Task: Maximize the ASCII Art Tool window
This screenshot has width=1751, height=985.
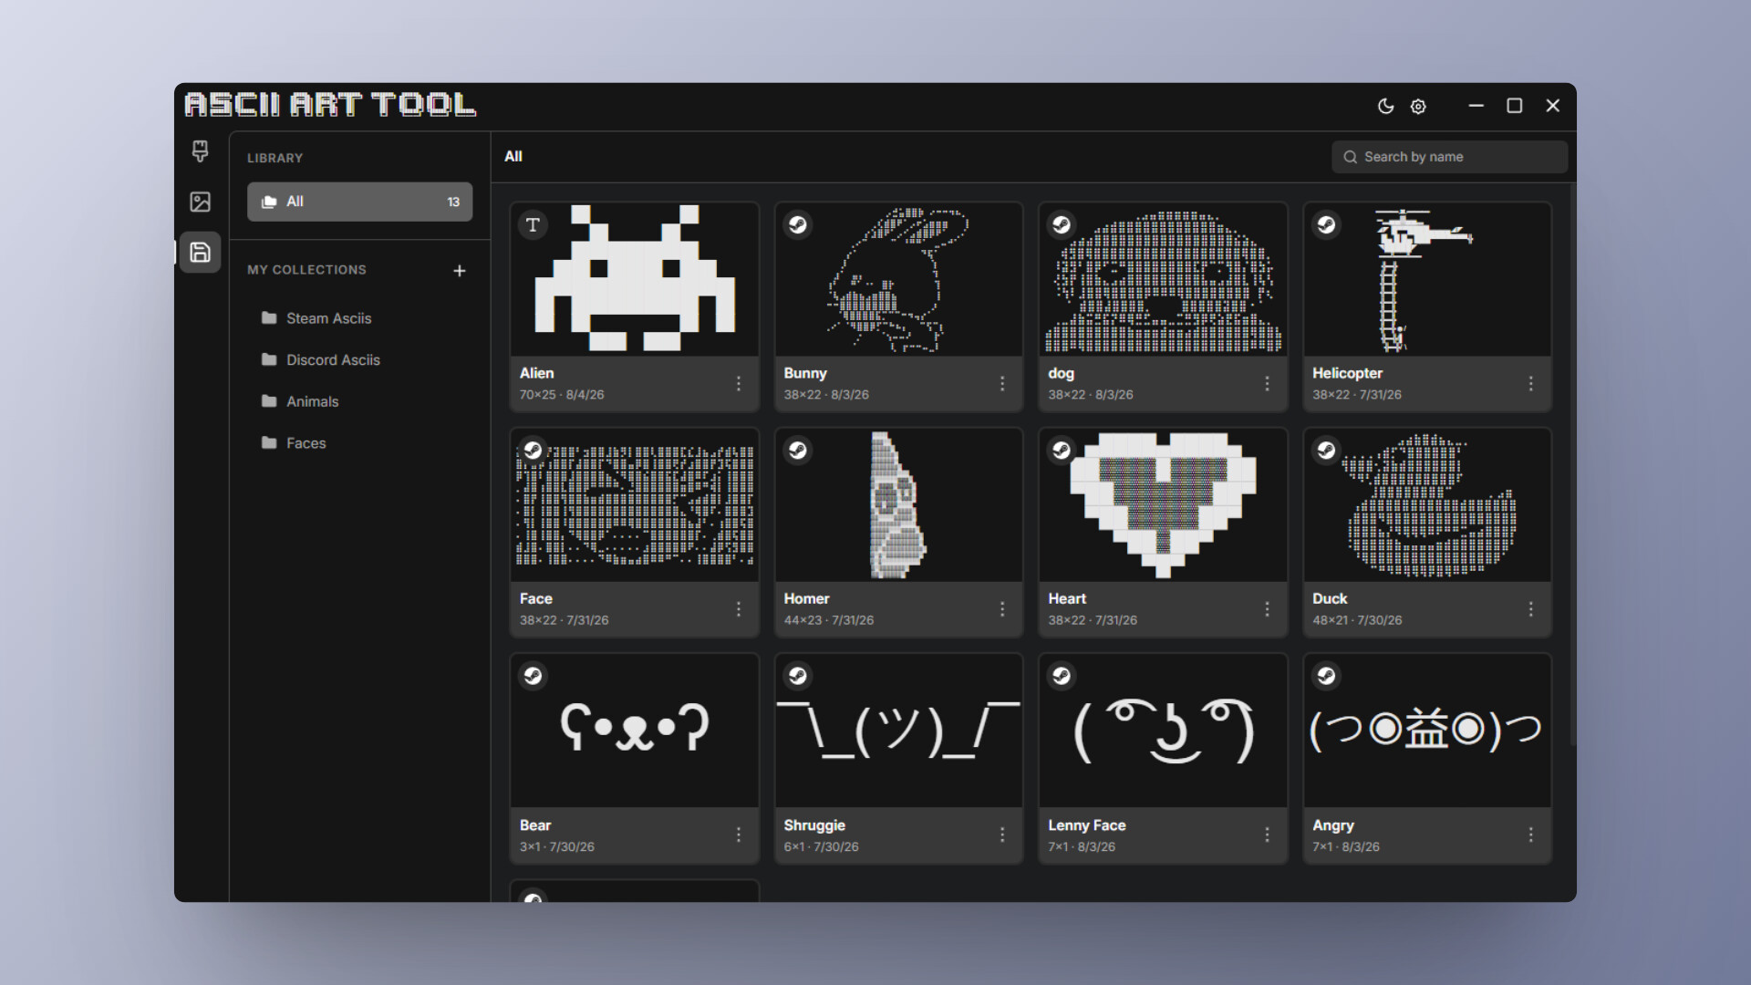Action: (1515, 106)
